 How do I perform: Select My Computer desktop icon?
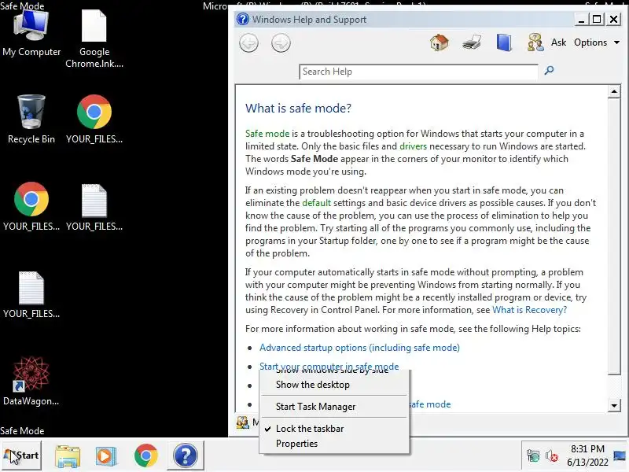[31, 33]
